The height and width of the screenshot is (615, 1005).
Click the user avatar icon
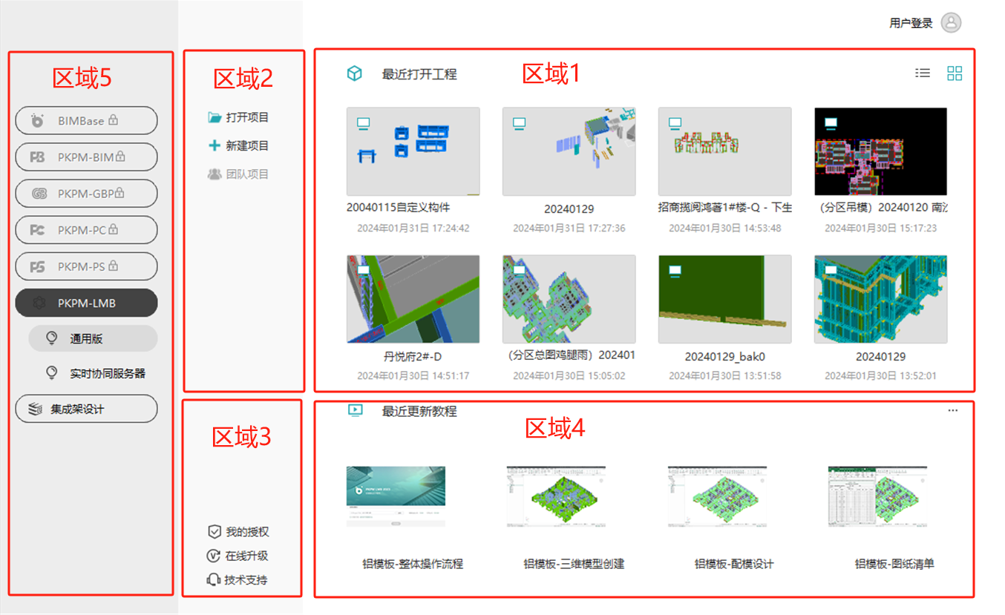pyautogui.click(x=951, y=23)
